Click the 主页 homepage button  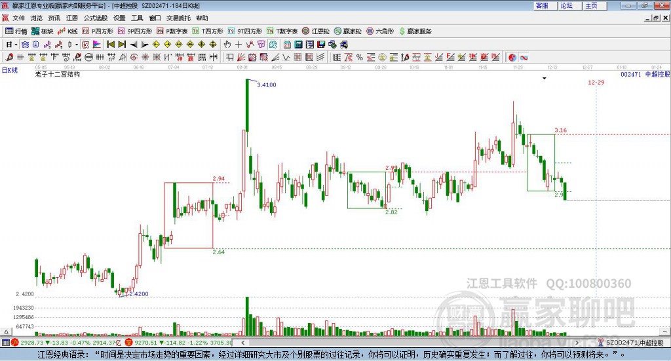595,5
